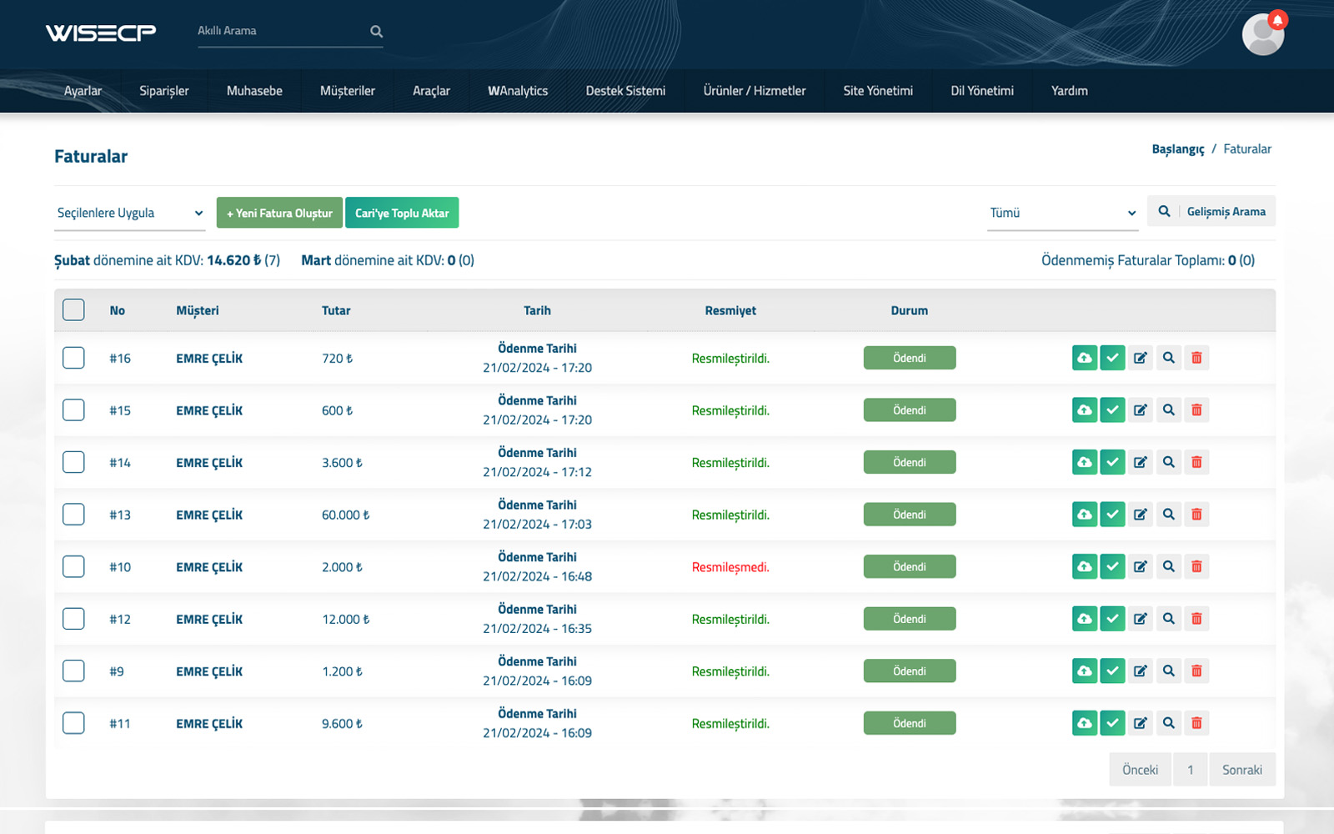Image resolution: width=1334 pixels, height=834 pixels.
Task: Check the box for invoice #16
Action: [x=73, y=358]
